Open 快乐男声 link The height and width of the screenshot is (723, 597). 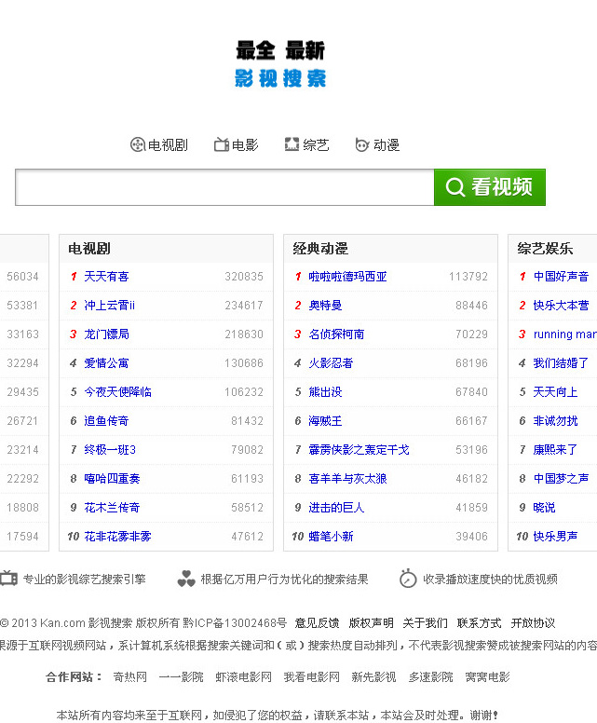[555, 537]
